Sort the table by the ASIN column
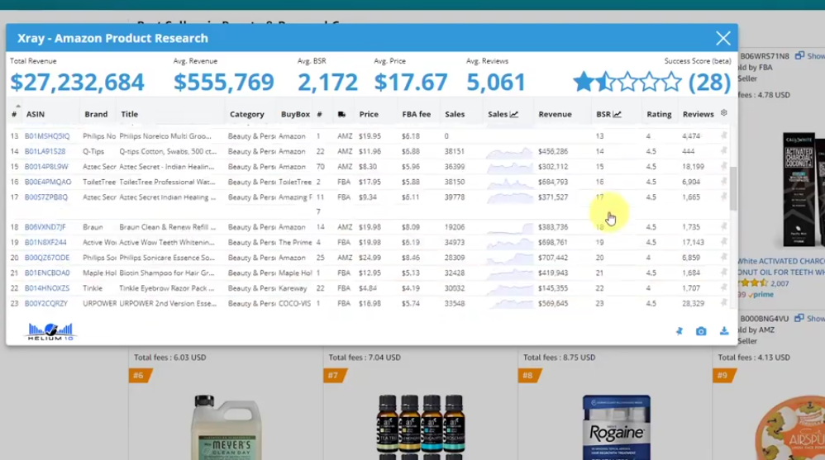825x460 pixels. [x=36, y=114]
